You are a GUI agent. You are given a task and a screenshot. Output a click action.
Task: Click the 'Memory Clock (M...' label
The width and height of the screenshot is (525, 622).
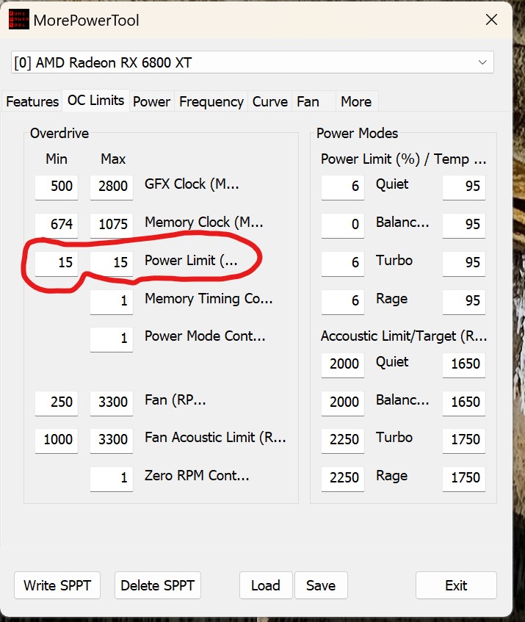tap(204, 222)
